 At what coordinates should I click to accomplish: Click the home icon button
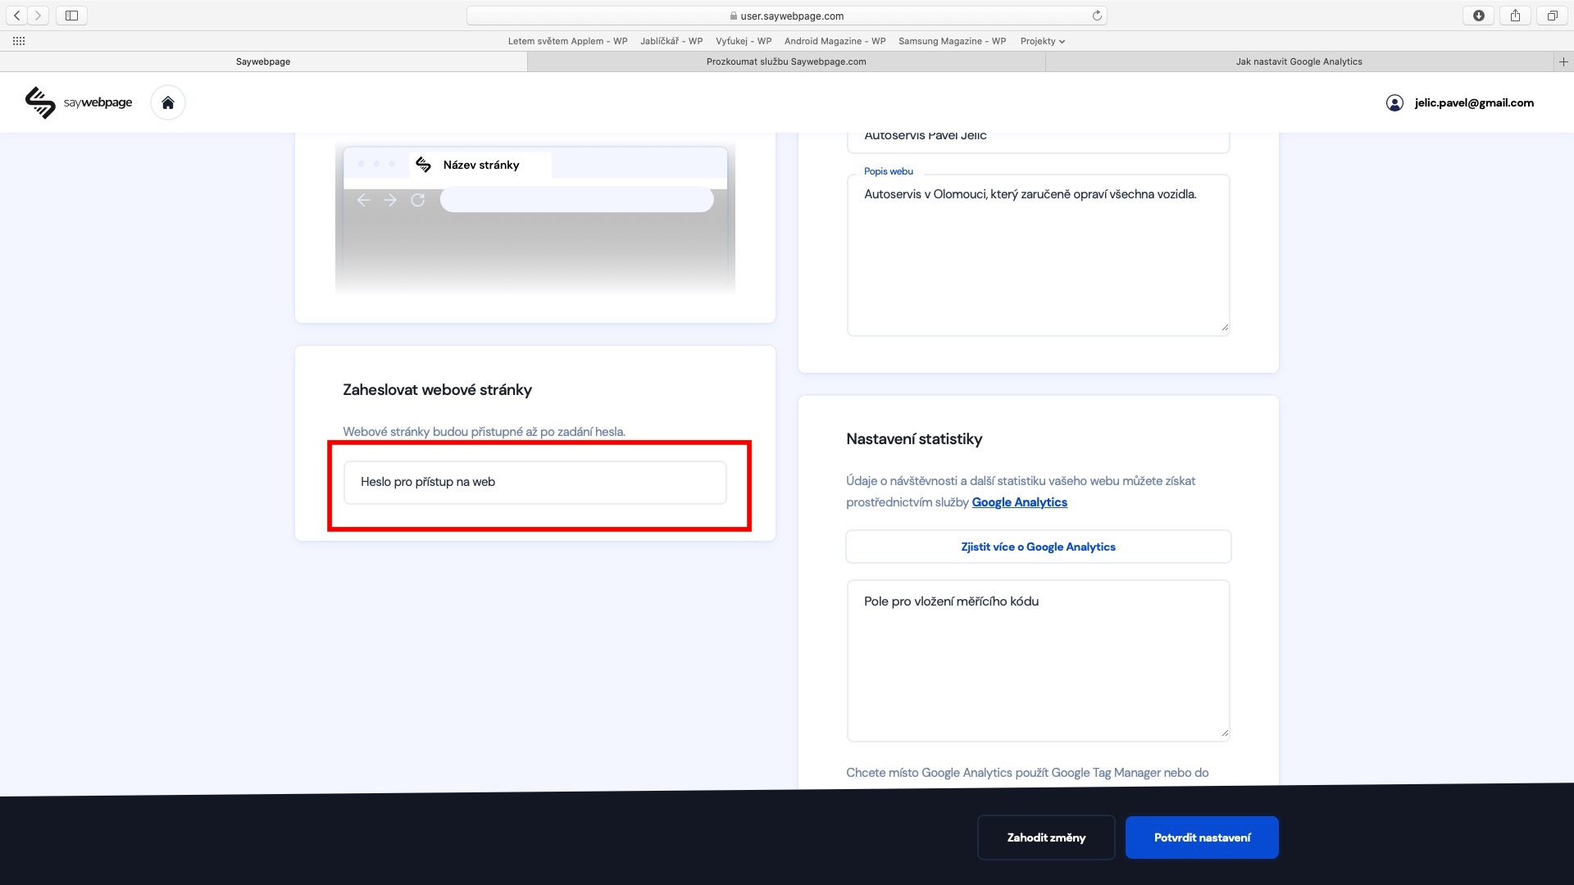click(x=168, y=102)
